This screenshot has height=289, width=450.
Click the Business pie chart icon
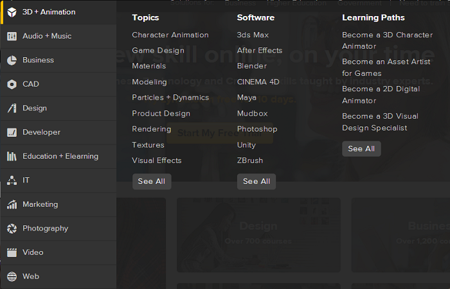[12, 60]
